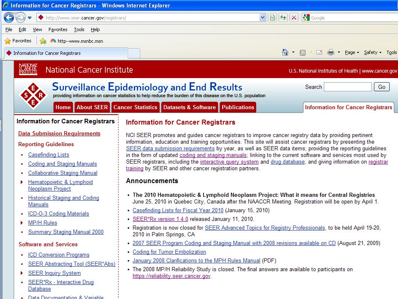Click the SEER diamond logo

pyautogui.click(x=33, y=96)
